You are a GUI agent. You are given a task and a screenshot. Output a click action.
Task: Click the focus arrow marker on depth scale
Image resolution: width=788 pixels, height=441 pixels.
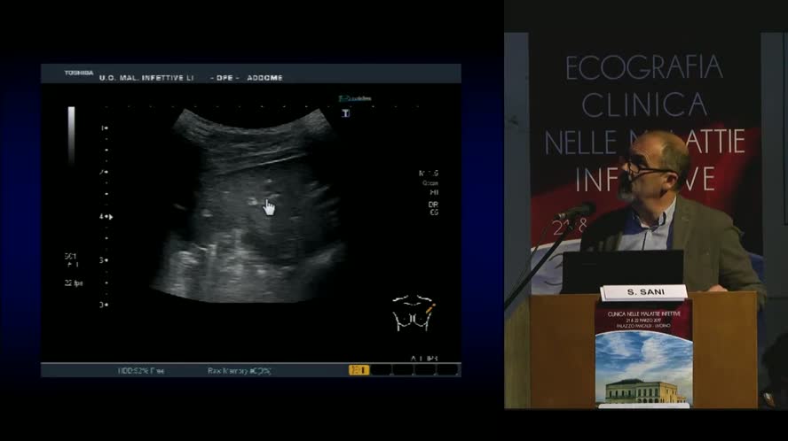click(x=106, y=216)
